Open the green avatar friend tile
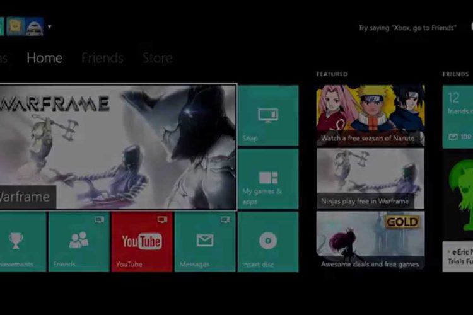Screen dimensions: 473x315 (458, 195)
